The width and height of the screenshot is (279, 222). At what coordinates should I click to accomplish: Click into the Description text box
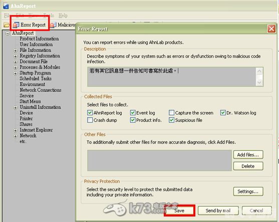172,76
